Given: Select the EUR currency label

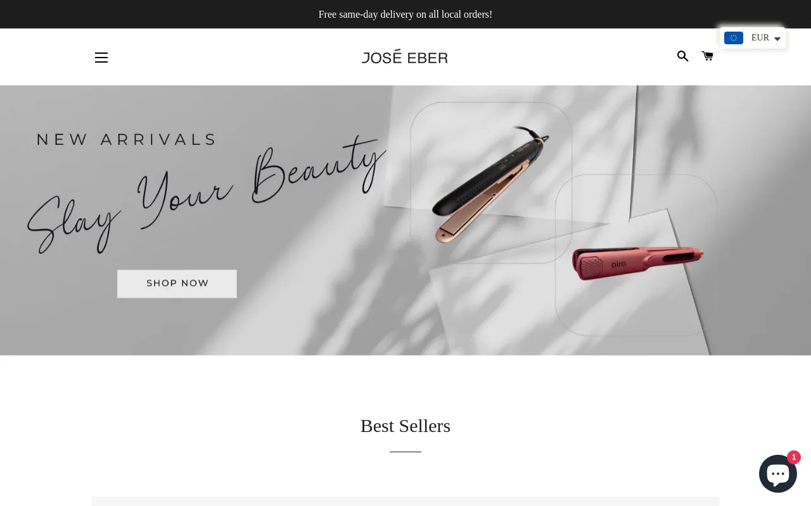Looking at the screenshot, I should pos(760,38).
